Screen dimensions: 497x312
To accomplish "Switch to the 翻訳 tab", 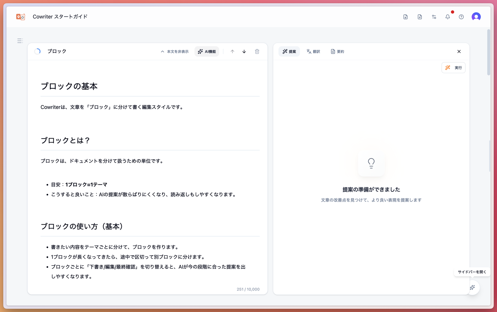I will [313, 51].
